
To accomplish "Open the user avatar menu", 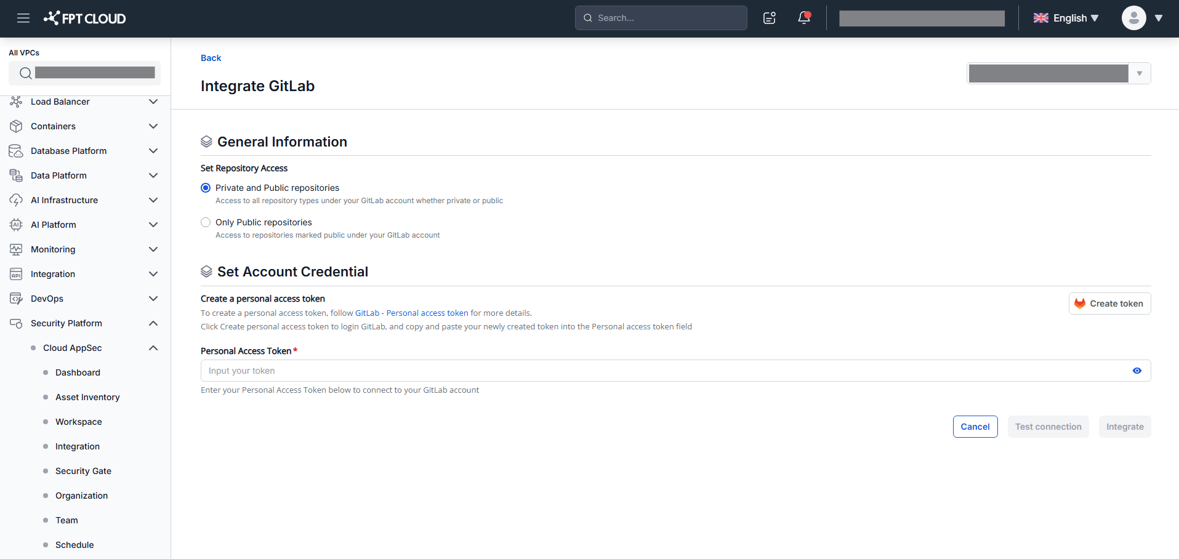I will click(x=1133, y=18).
